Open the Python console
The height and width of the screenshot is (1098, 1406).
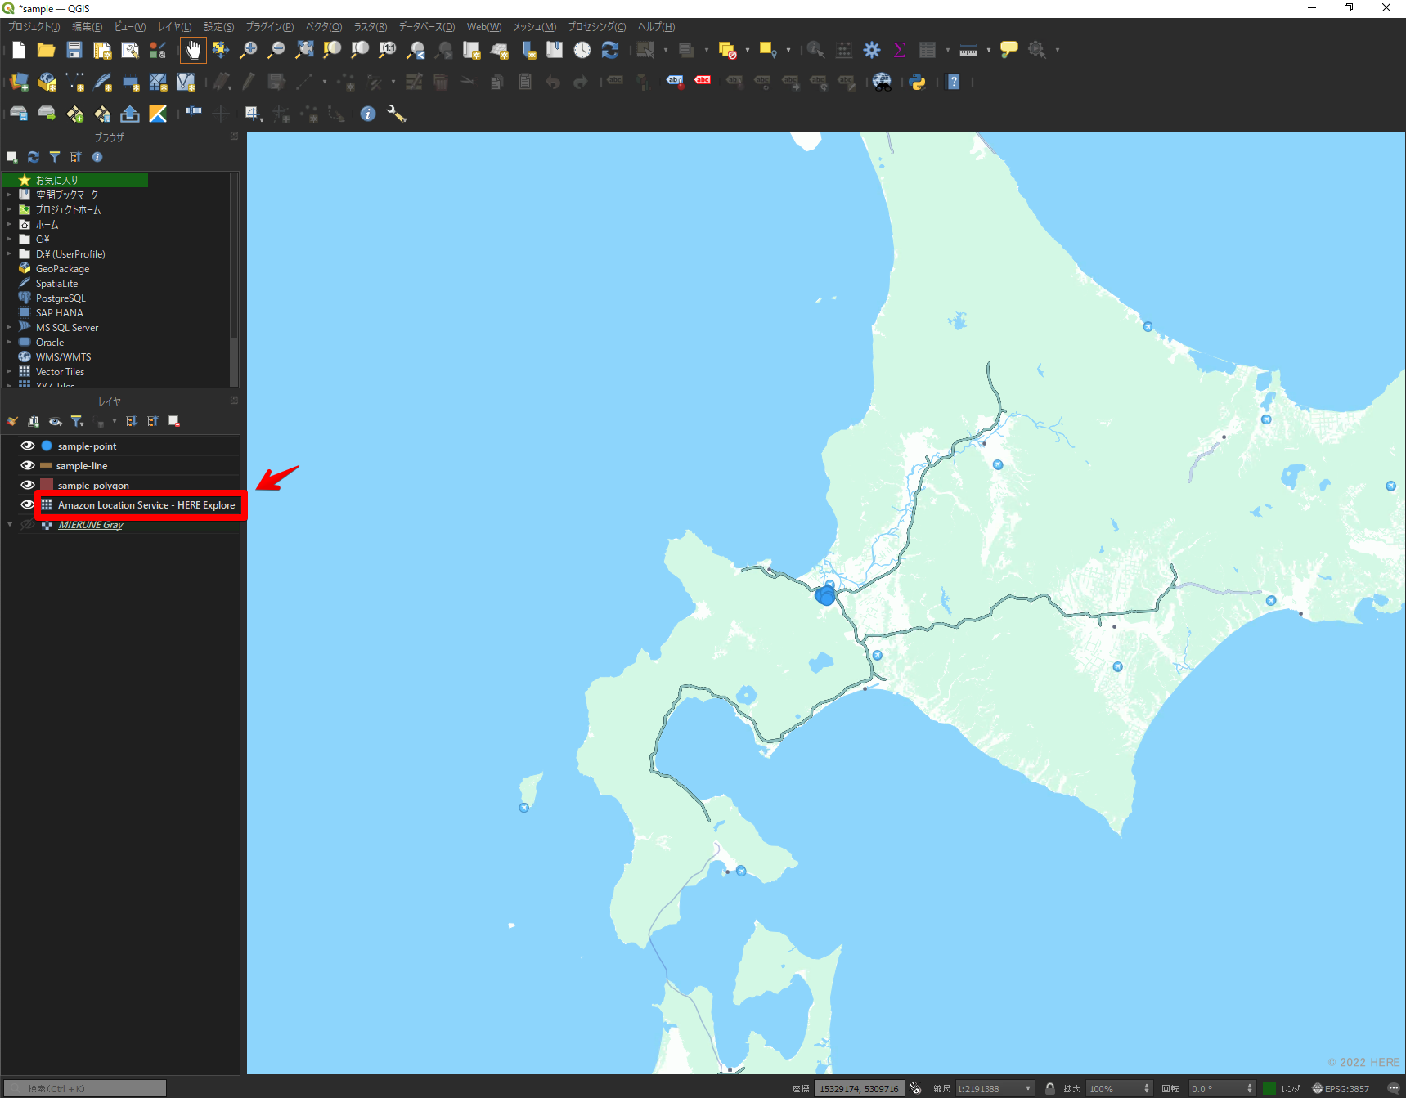[918, 82]
